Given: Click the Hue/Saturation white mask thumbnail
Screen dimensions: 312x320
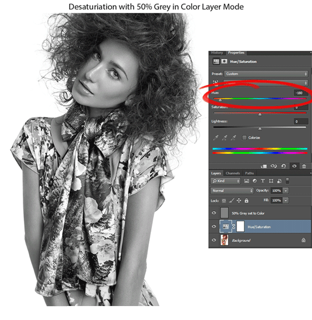Looking at the screenshot, I should coord(240,226).
